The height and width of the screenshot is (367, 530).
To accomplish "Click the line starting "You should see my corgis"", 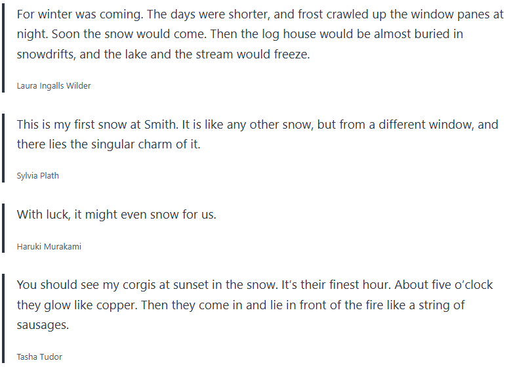I will 255,285.
